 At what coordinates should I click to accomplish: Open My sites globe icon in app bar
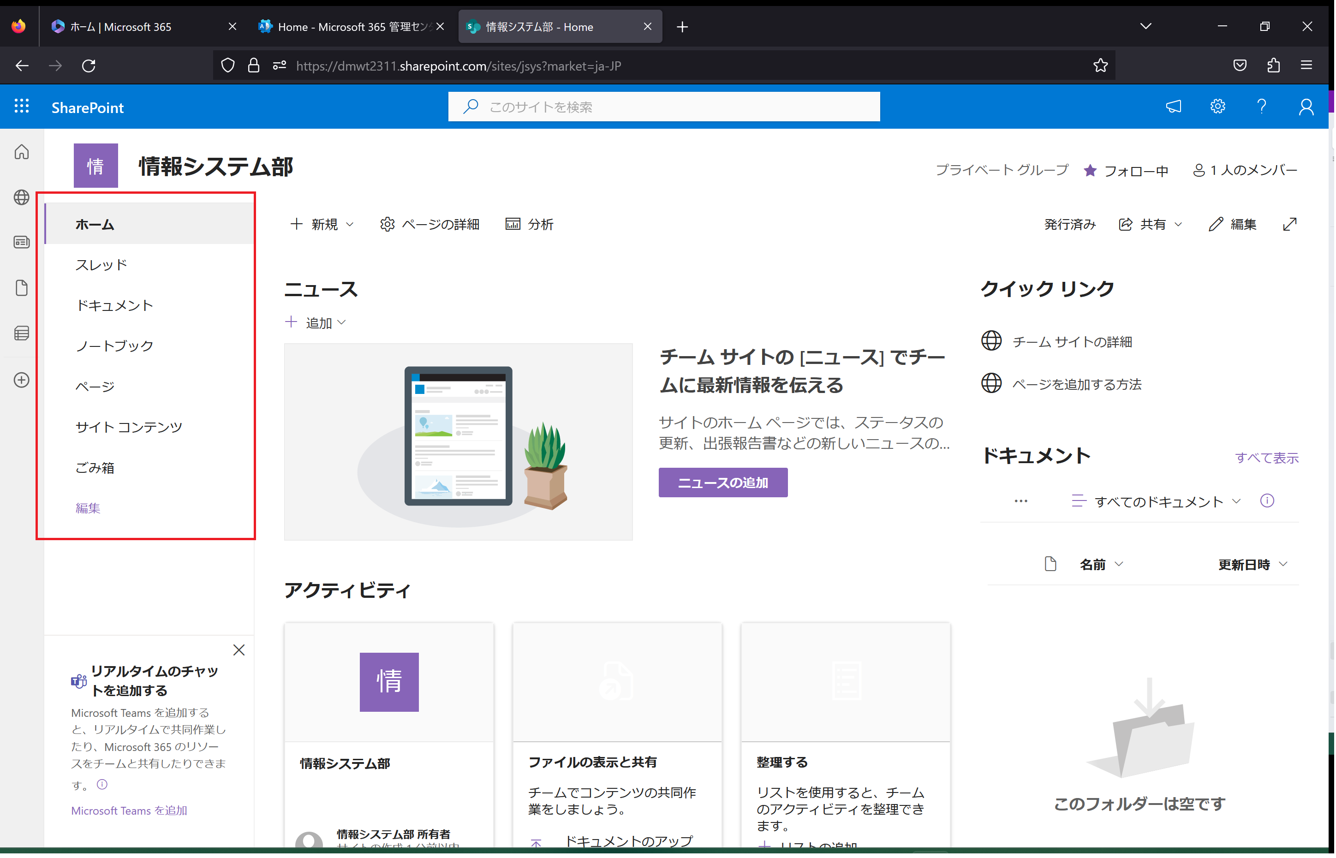pyautogui.click(x=22, y=197)
